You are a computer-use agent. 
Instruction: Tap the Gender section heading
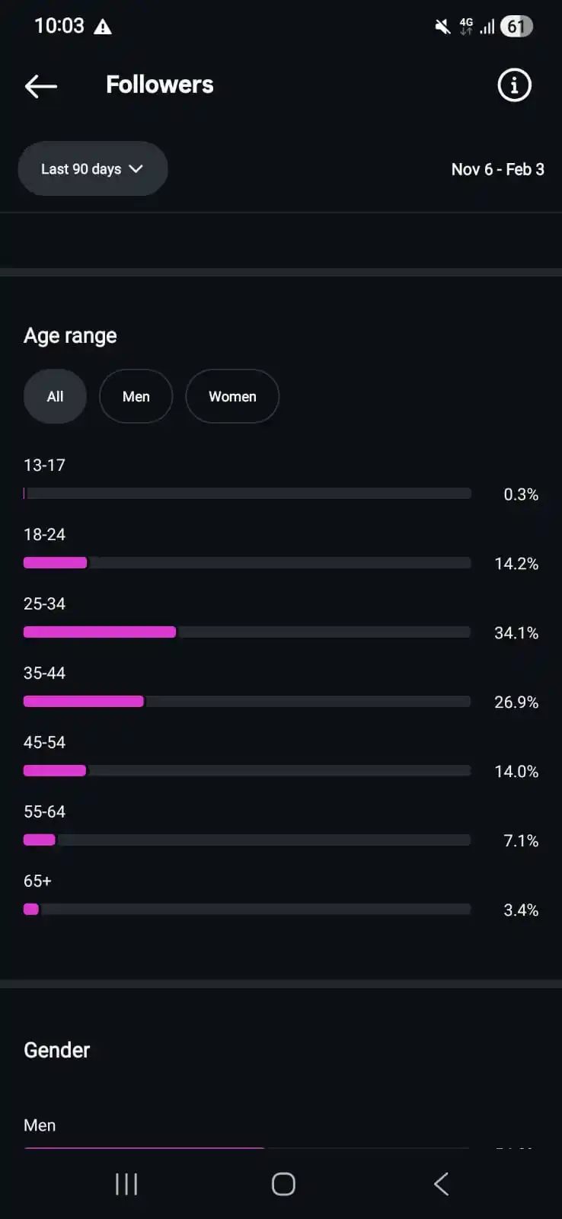(57, 1050)
